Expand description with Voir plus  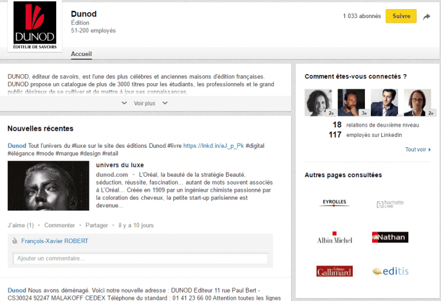point(144,103)
